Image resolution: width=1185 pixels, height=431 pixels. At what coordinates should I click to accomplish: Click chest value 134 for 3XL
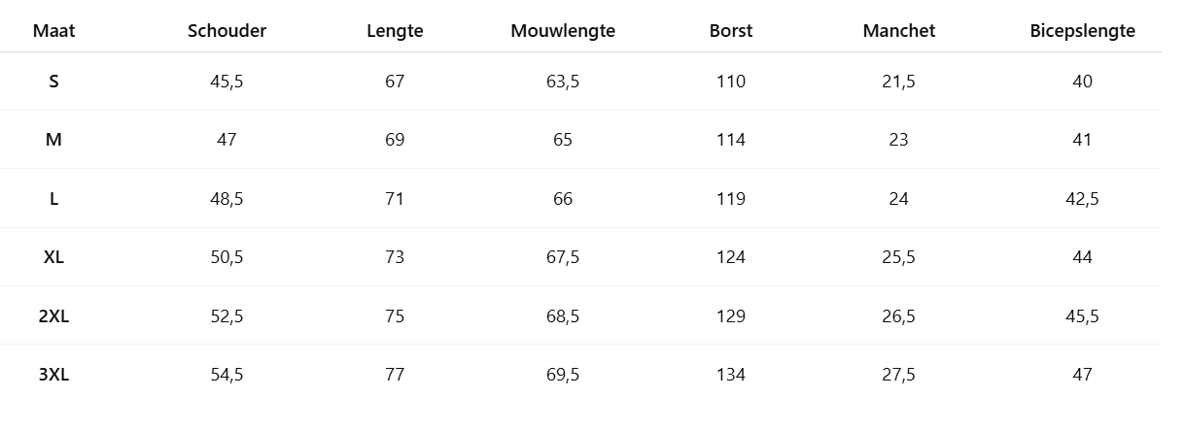point(731,375)
